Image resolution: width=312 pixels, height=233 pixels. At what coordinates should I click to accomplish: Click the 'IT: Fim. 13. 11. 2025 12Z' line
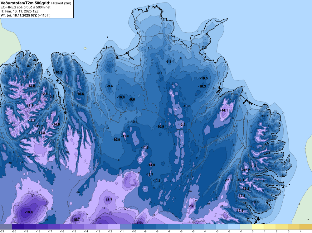coord(19,11)
